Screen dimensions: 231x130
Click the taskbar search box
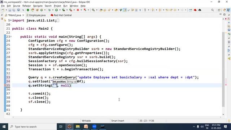(x=32, y=127)
